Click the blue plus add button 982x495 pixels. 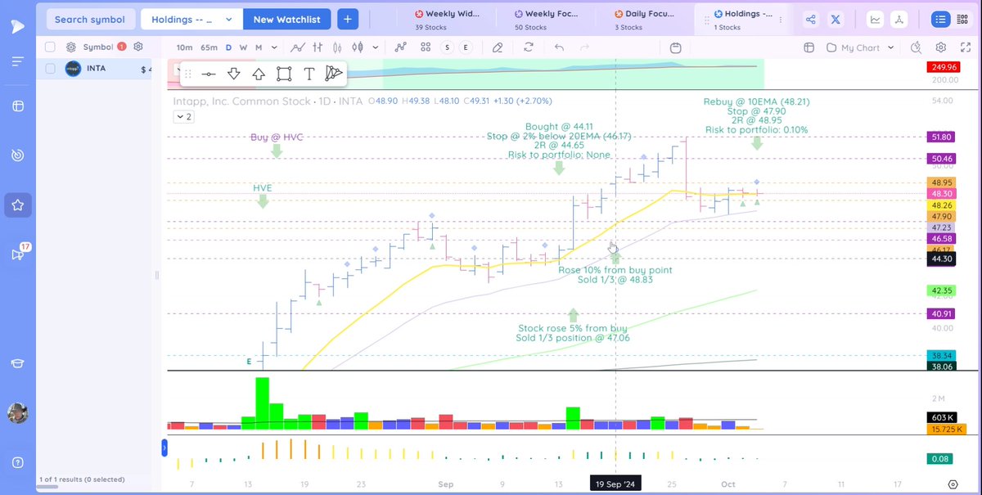click(347, 19)
